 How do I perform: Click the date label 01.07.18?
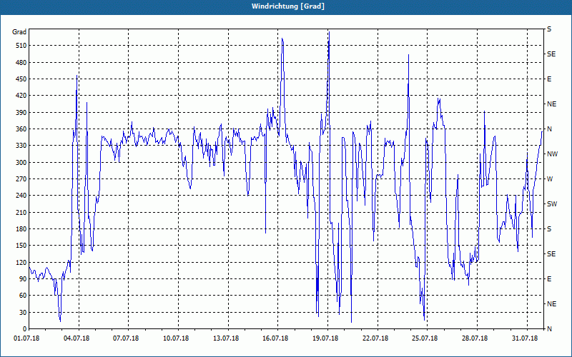coord(26,338)
